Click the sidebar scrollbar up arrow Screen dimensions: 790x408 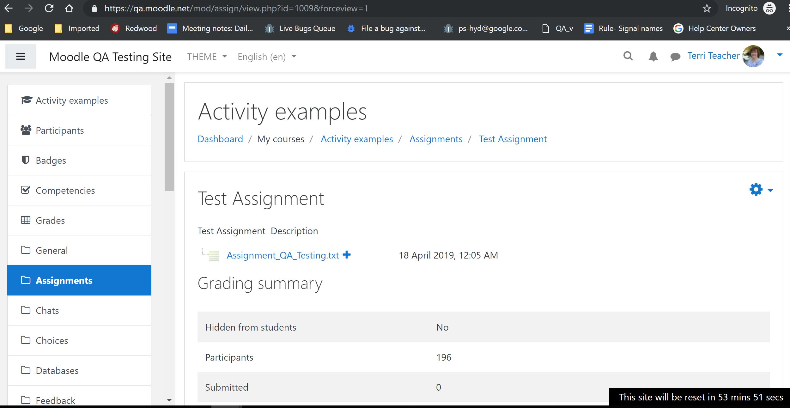click(169, 78)
